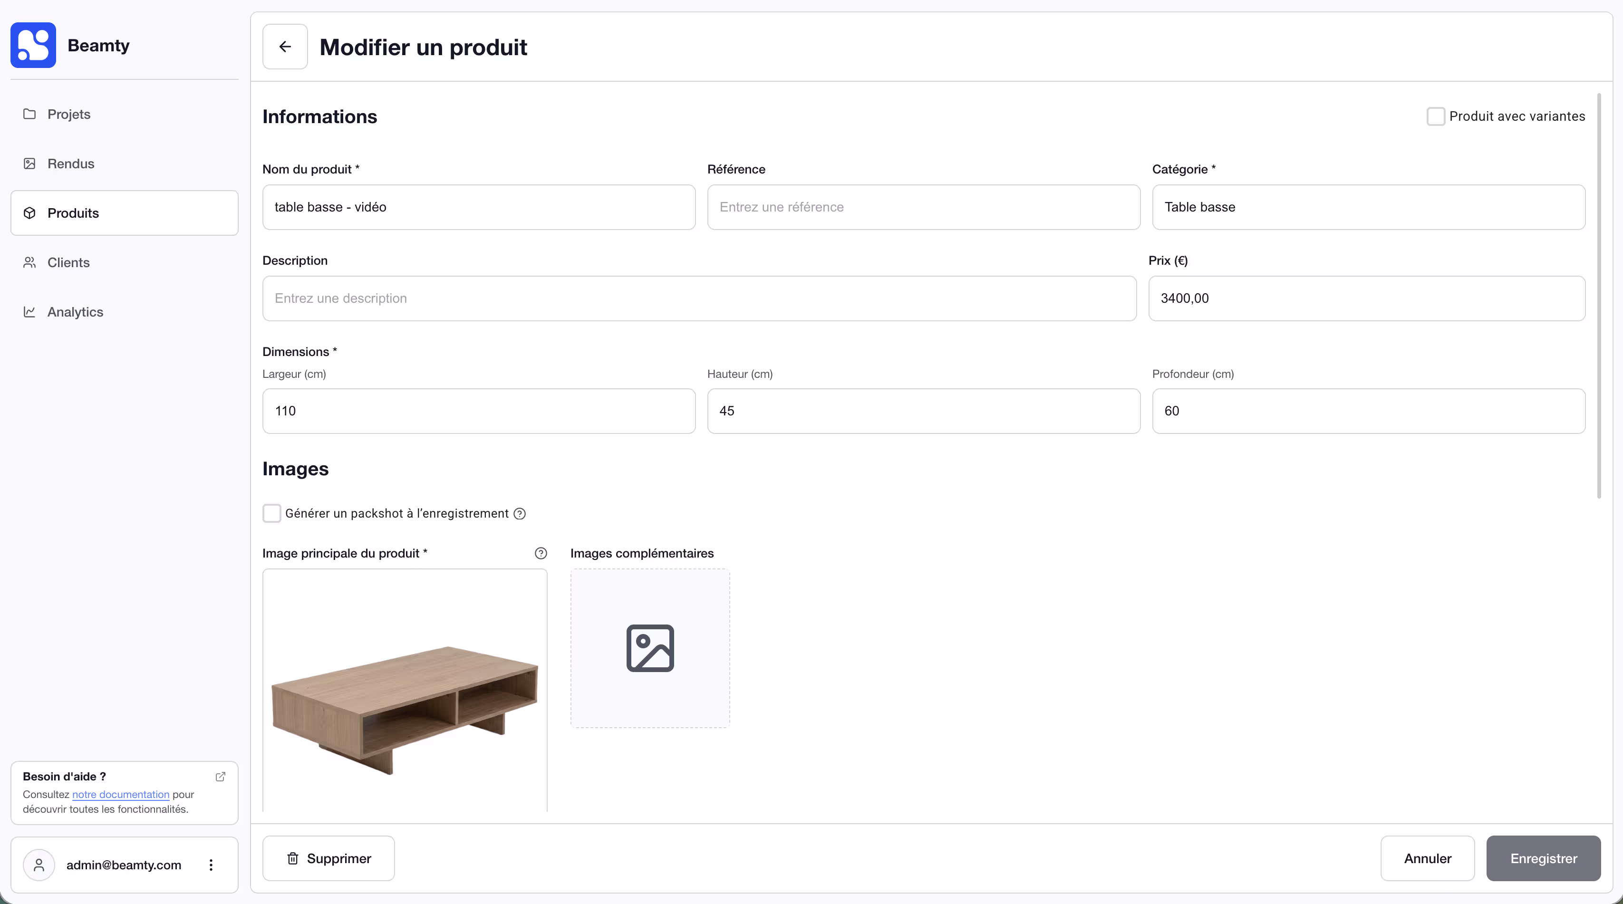
Task: Open the Clients menu item
Action: tap(124, 263)
